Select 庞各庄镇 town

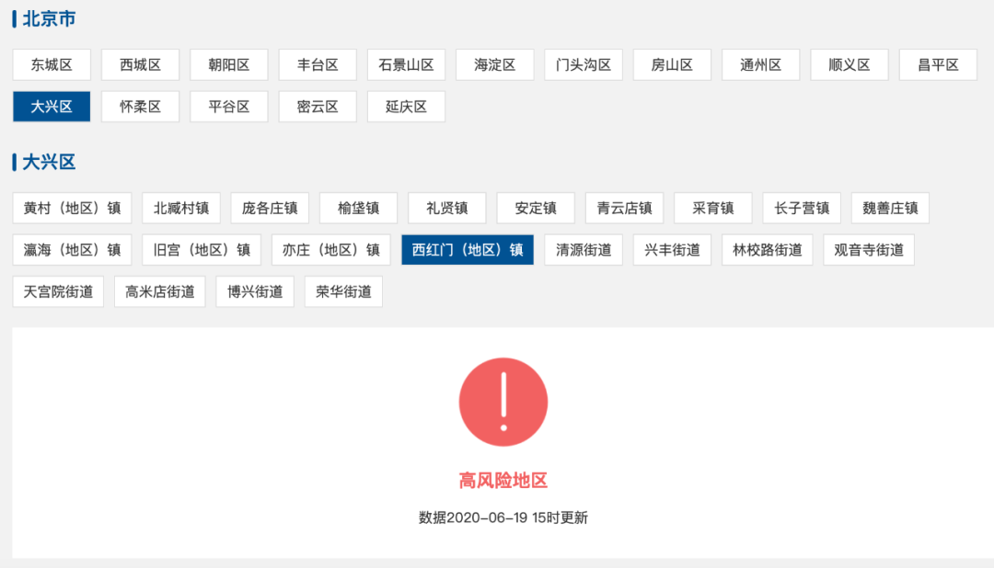tap(270, 209)
